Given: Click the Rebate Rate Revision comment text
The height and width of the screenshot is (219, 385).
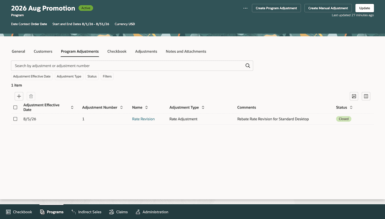Looking at the screenshot, I should (273, 119).
